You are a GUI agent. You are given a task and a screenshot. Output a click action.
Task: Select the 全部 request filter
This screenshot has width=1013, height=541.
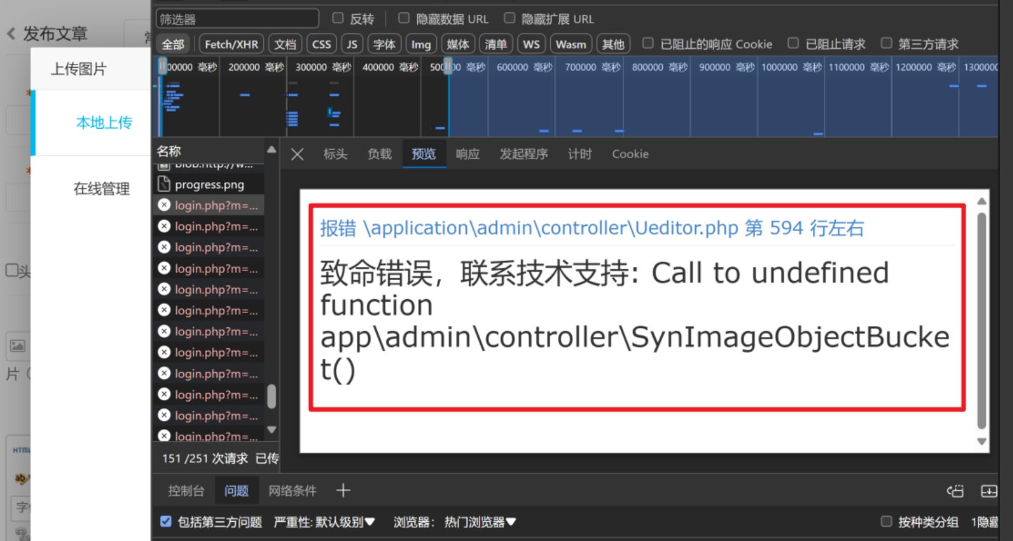pos(172,43)
